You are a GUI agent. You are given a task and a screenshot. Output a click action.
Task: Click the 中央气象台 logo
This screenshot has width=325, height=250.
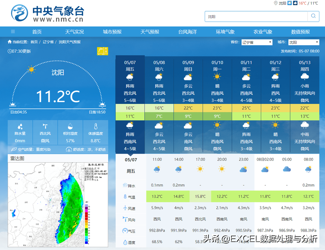[x=47, y=13]
